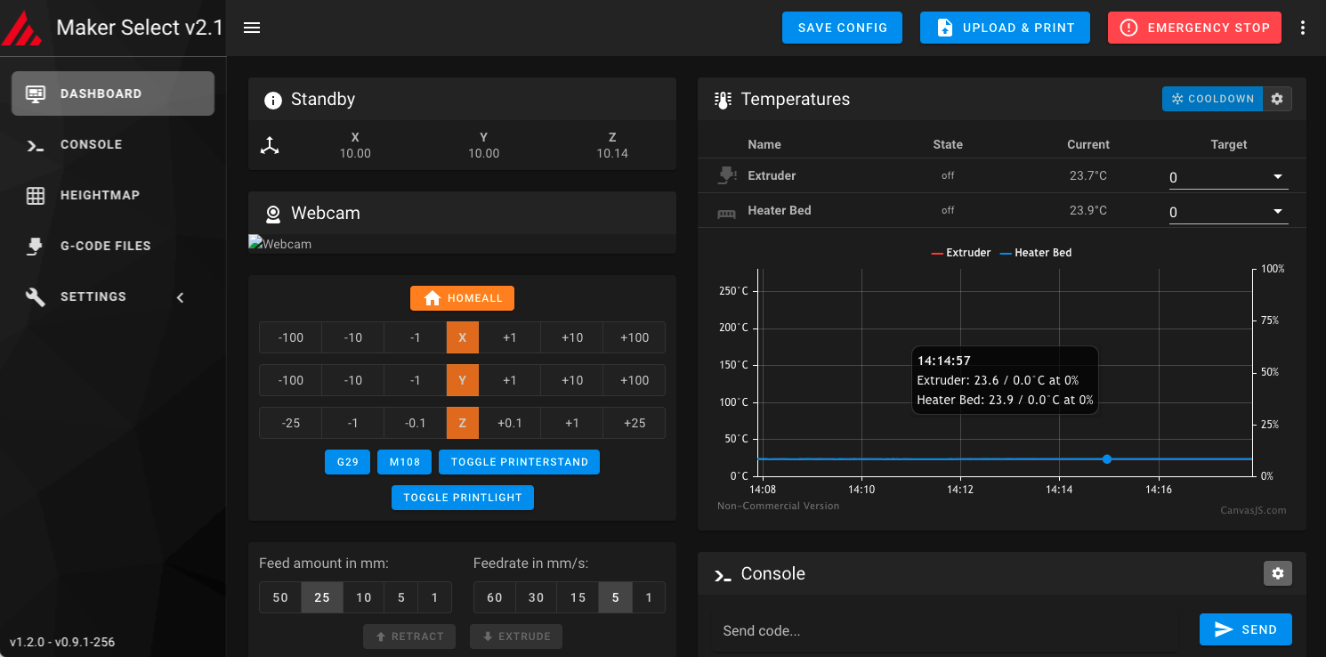Expand the Settings submenu chevron
The height and width of the screenshot is (657, 1326).
[181, 297]
